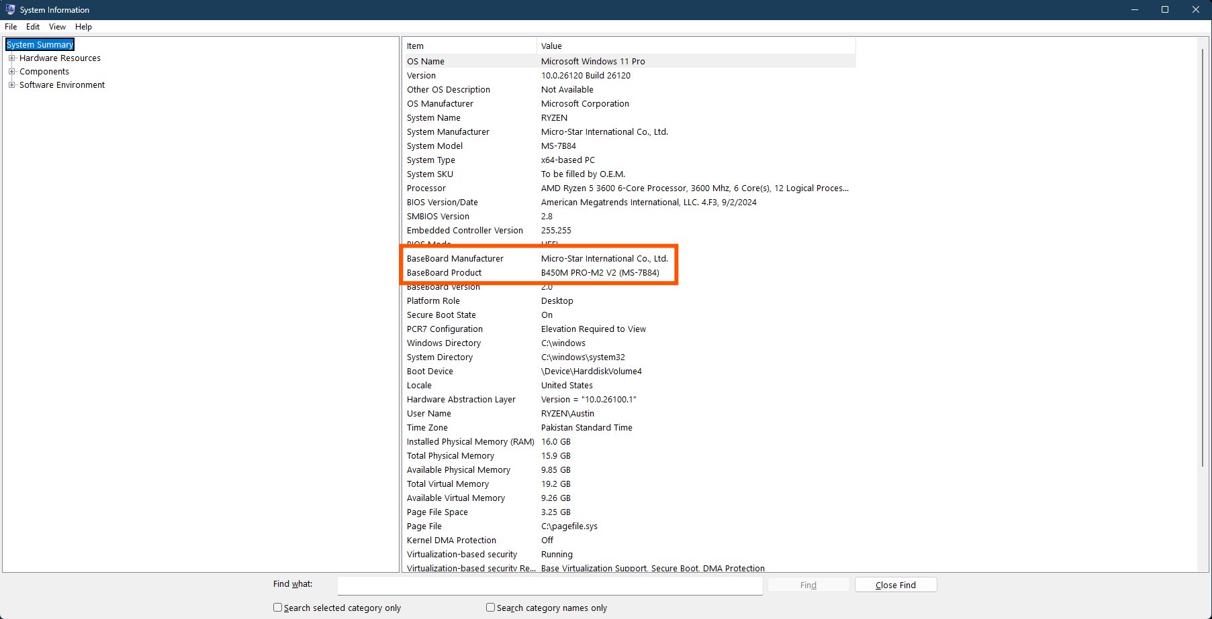Select the Boot Device row

[629, 371]
